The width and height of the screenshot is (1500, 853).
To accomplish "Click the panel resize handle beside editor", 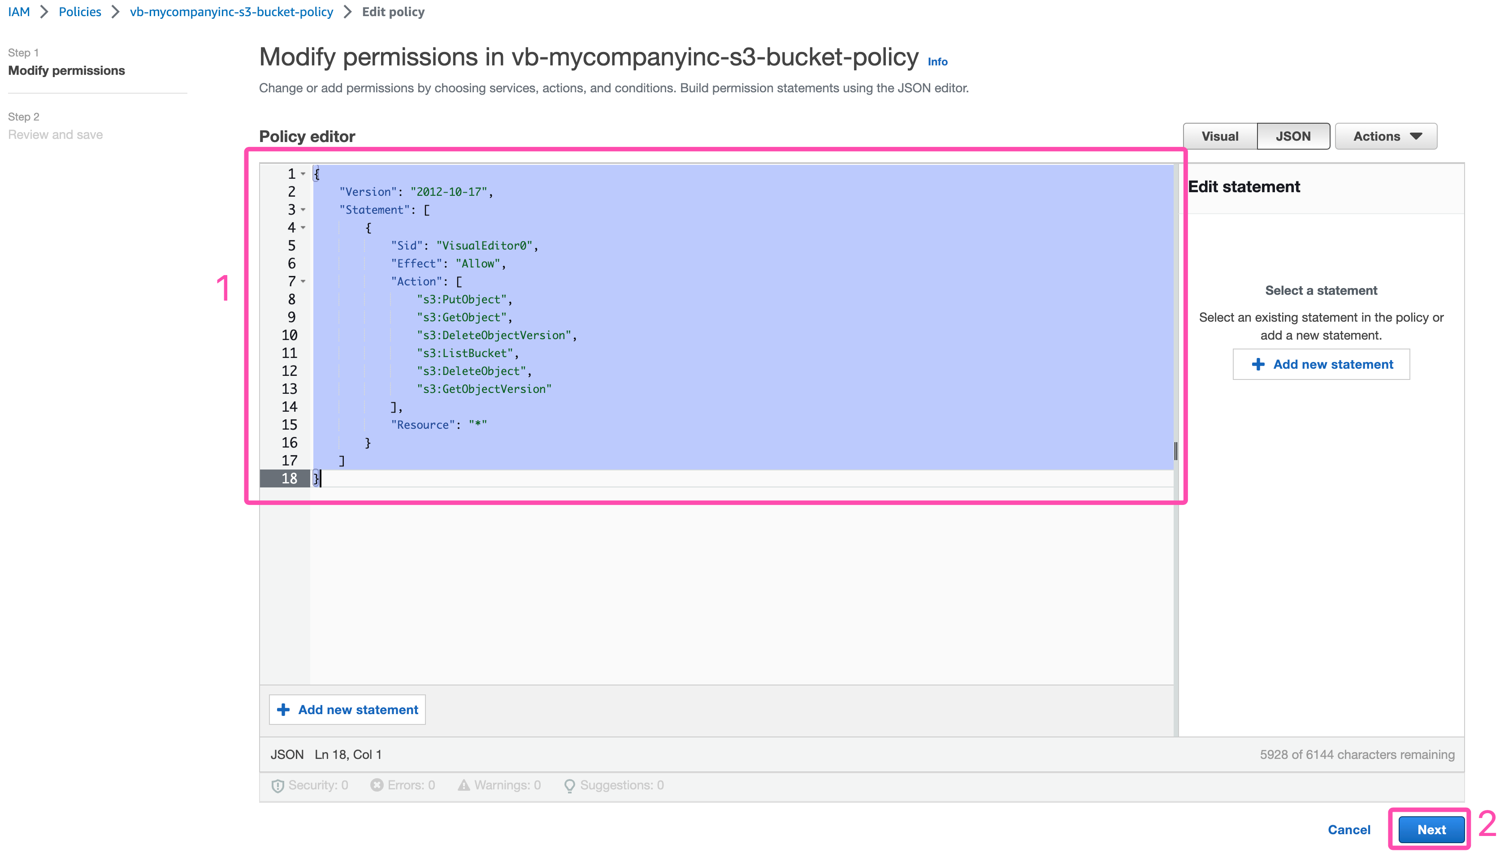I will pos(1175,451).
